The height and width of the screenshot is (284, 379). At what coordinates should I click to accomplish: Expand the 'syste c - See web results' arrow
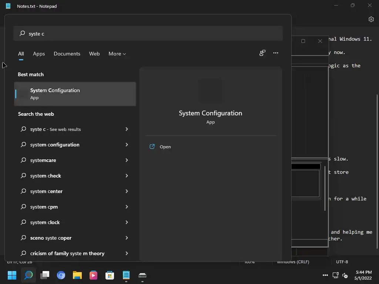point(127,129)
